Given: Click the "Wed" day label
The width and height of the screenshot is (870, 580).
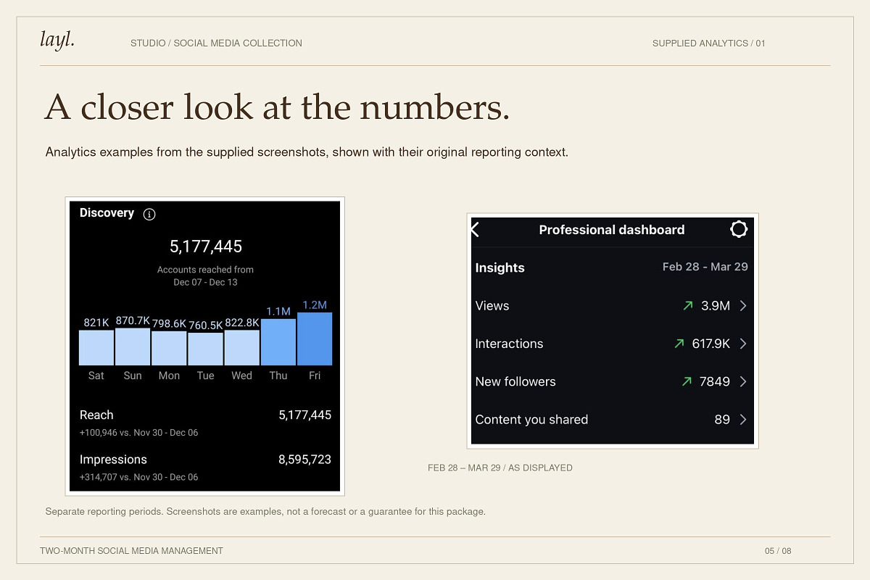Looking at the screenshot, I should [241, 376].
